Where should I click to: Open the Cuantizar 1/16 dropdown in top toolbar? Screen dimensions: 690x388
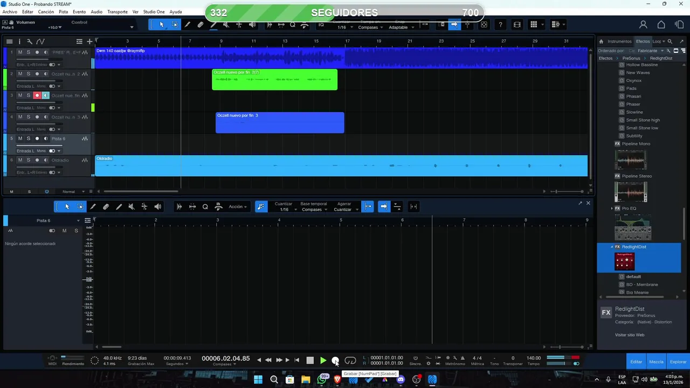(x=344, y=27)
